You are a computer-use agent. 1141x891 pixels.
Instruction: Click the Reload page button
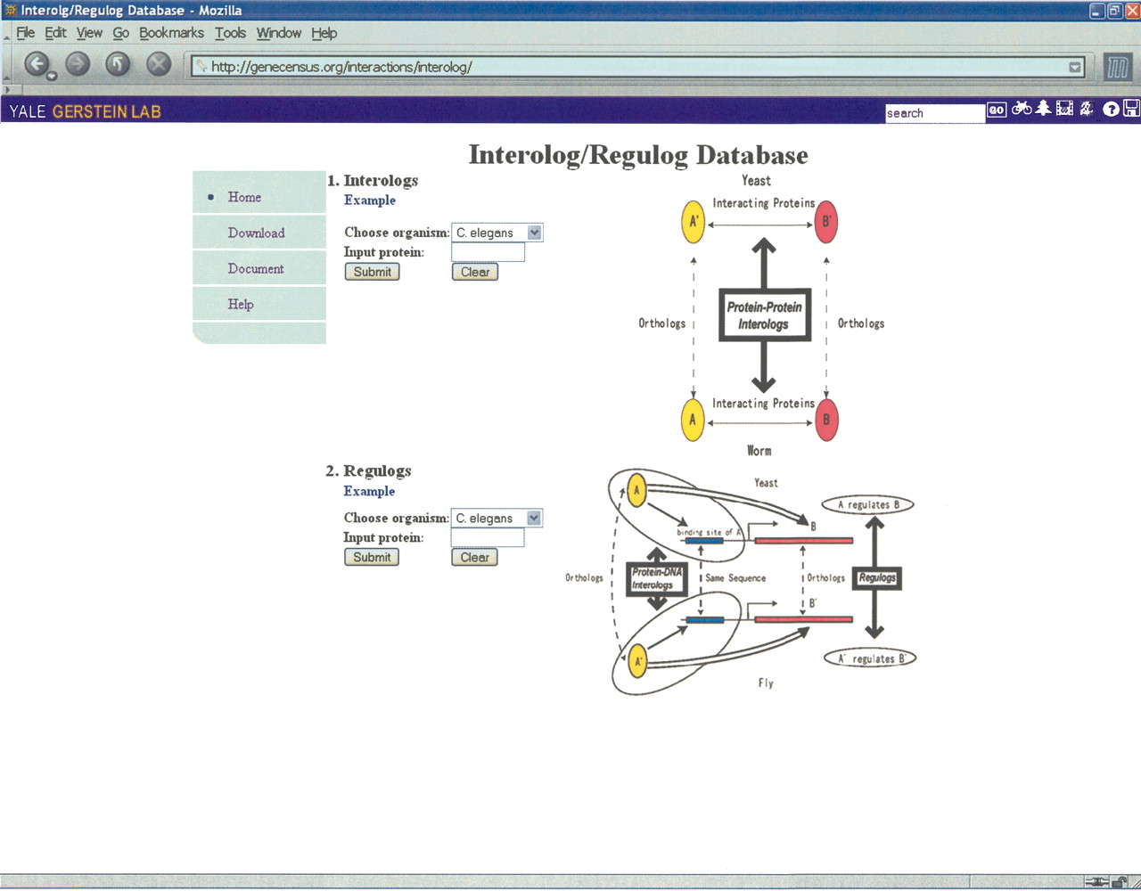point(118,64)
